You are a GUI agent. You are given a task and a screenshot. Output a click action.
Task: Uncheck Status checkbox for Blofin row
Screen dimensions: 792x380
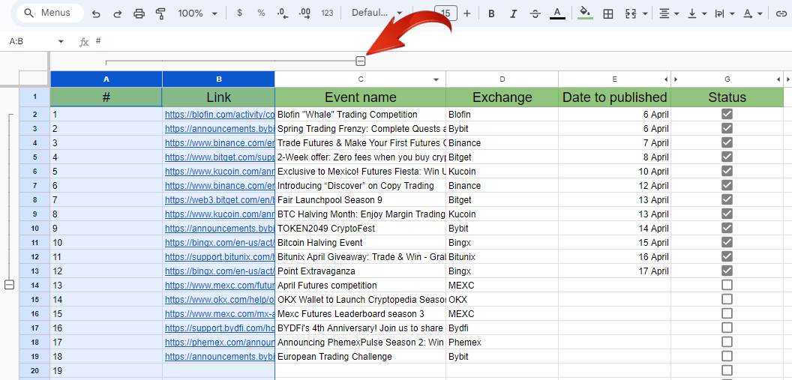pyautogui.click(x=727, y=115)
